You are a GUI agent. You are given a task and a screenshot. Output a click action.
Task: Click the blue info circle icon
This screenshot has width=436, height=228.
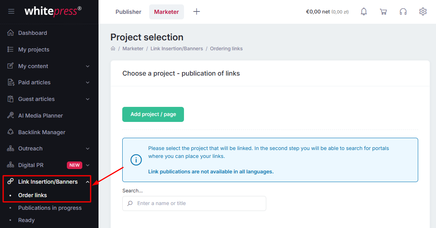(136, 160)
